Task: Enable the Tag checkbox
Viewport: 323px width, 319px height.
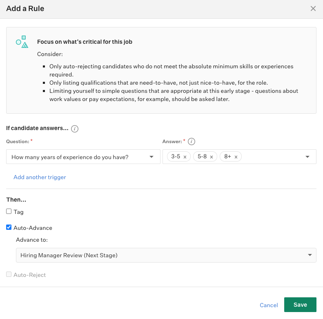Action: (9, 211)
